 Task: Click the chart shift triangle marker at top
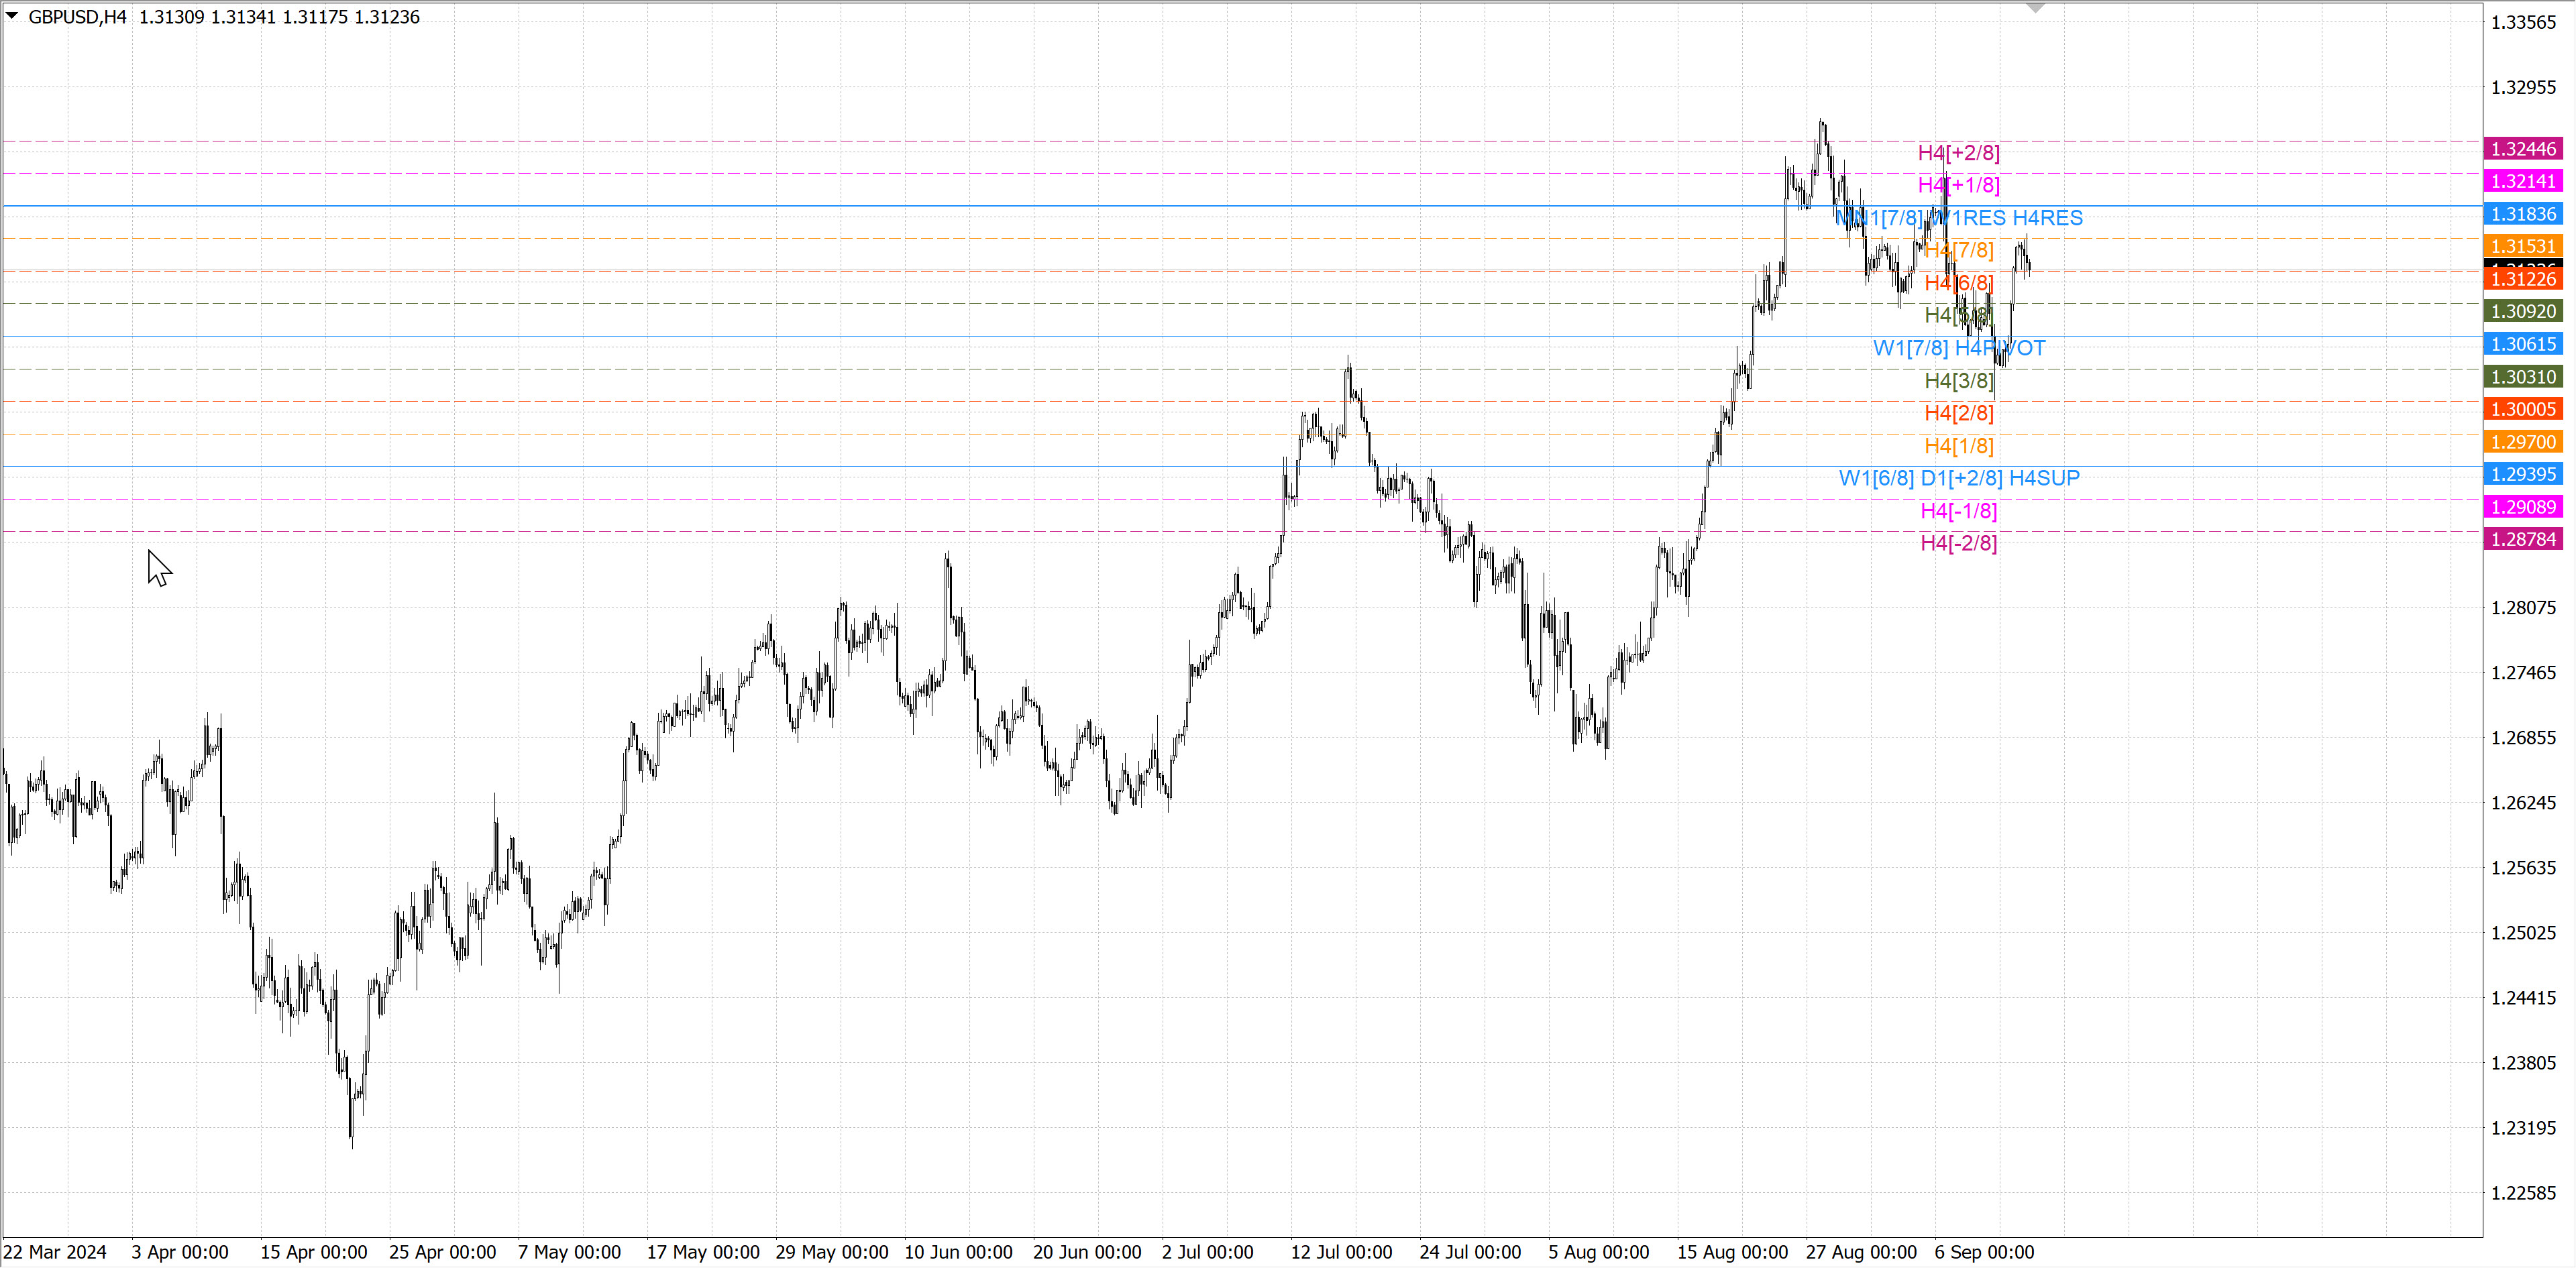pyautogui.click(x=2035, y=8)
